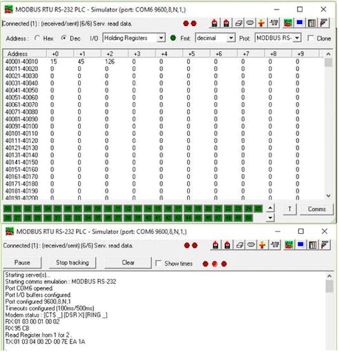The height and width of the screenshot is (352, 339).
Task: Click address row 40181-40190
Action: tap(22, 191)
